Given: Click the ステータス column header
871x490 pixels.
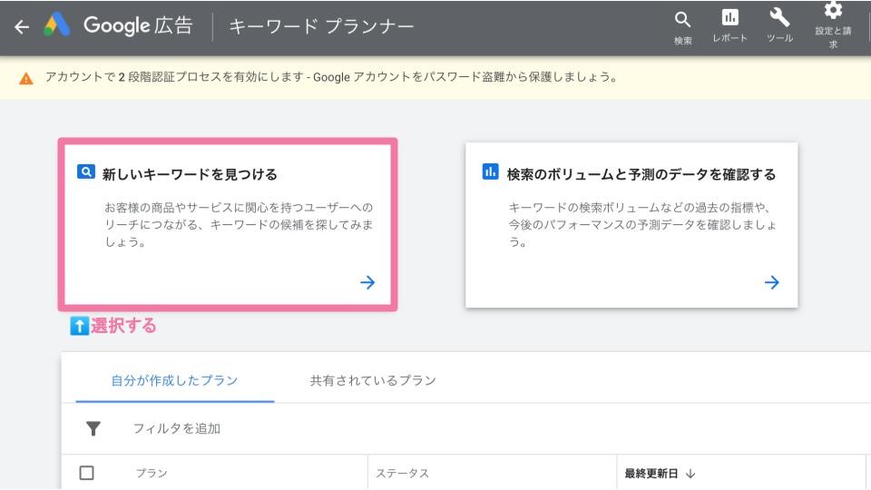Looking at the screenshot, I should [x=402, y=474].
